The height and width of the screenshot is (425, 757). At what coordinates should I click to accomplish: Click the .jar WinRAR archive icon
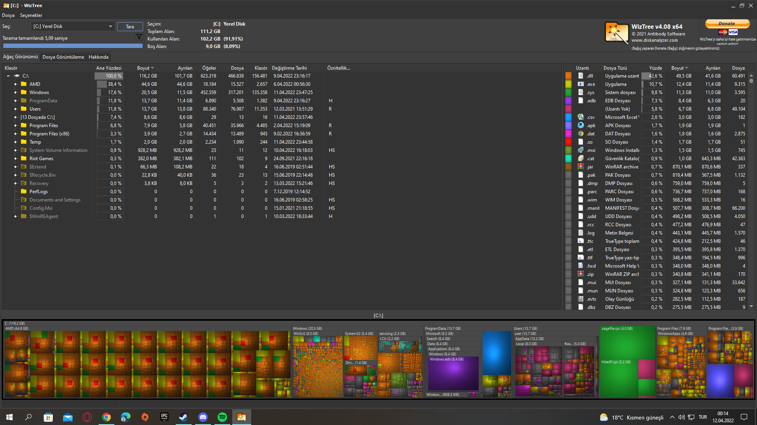tap(581, 166)
